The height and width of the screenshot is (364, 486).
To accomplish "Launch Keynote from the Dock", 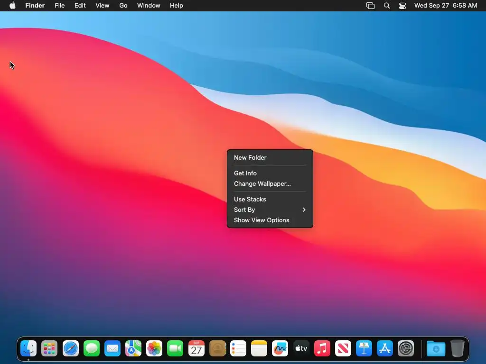I will tap(364, 348).
